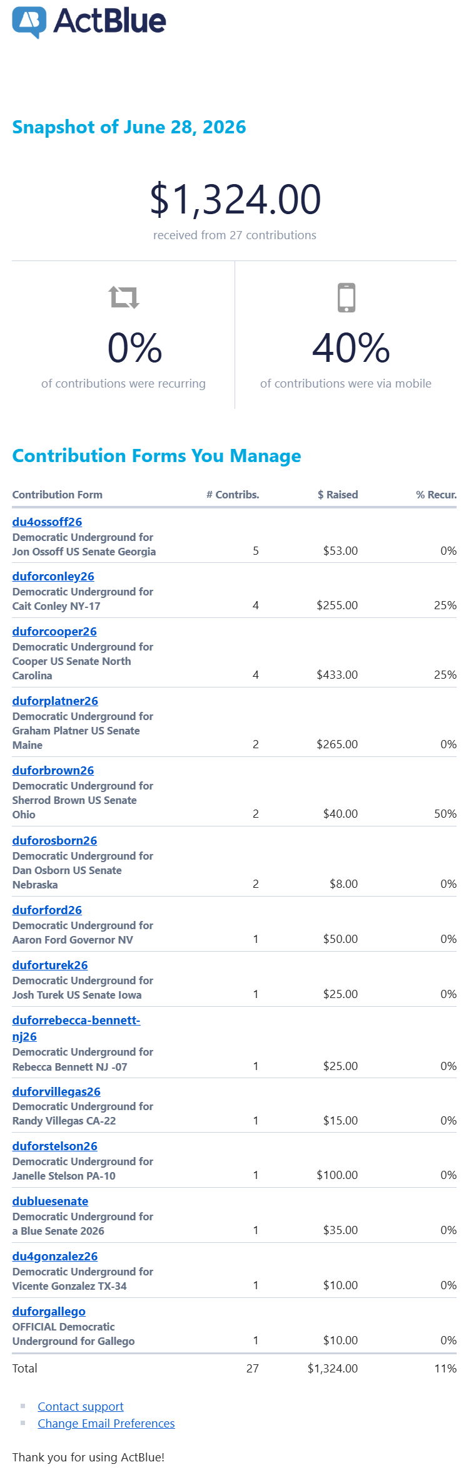471x1472 pixels.
Task: Open the duforconley26 form link
Action: [x=53, y=576]
